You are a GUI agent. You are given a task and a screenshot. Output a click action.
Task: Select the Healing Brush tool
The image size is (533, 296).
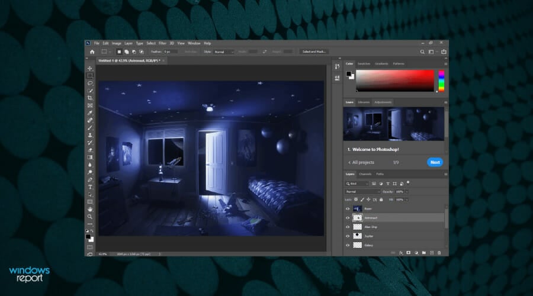pos(90,121)
